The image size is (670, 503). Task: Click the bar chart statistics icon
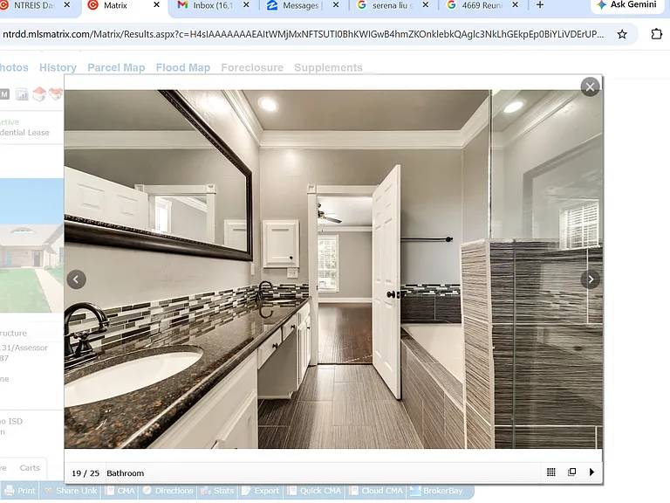(x=22, y=94)
